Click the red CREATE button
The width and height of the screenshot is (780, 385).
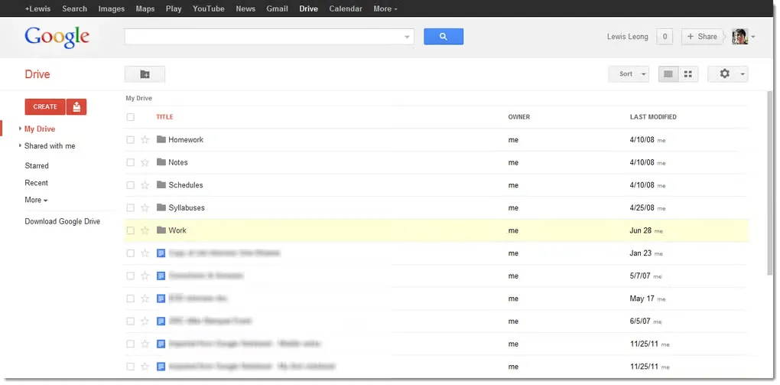click(x=45, y=106)
